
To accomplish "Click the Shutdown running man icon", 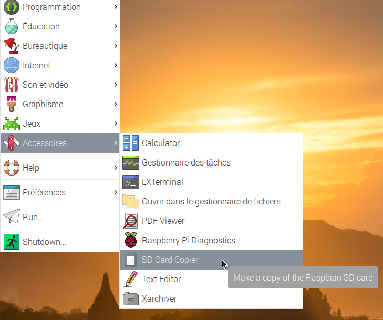I will pos(11,242).
